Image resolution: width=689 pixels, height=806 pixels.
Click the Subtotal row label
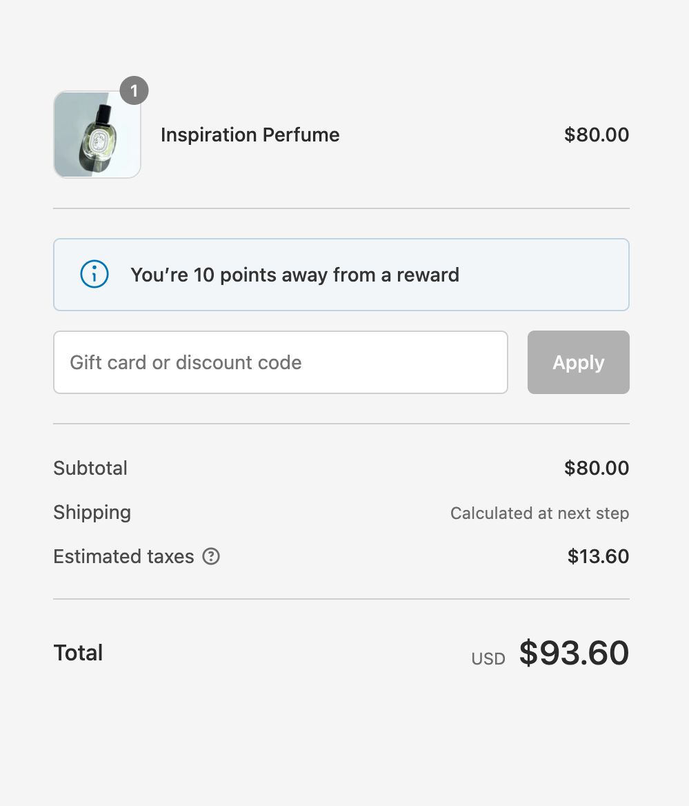(x=90, y=468)
